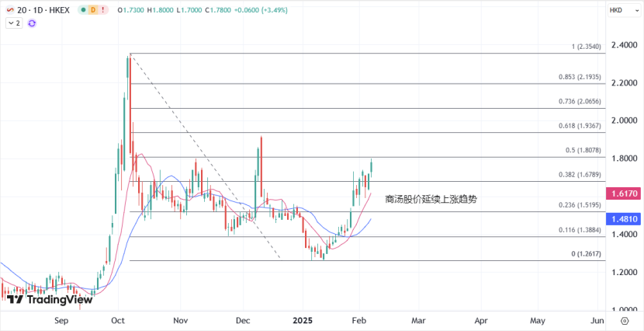Click the purple refresh indicator icon

click(32, 23)
